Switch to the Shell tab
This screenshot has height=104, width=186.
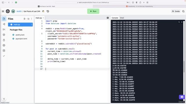[x=122, y=18]
